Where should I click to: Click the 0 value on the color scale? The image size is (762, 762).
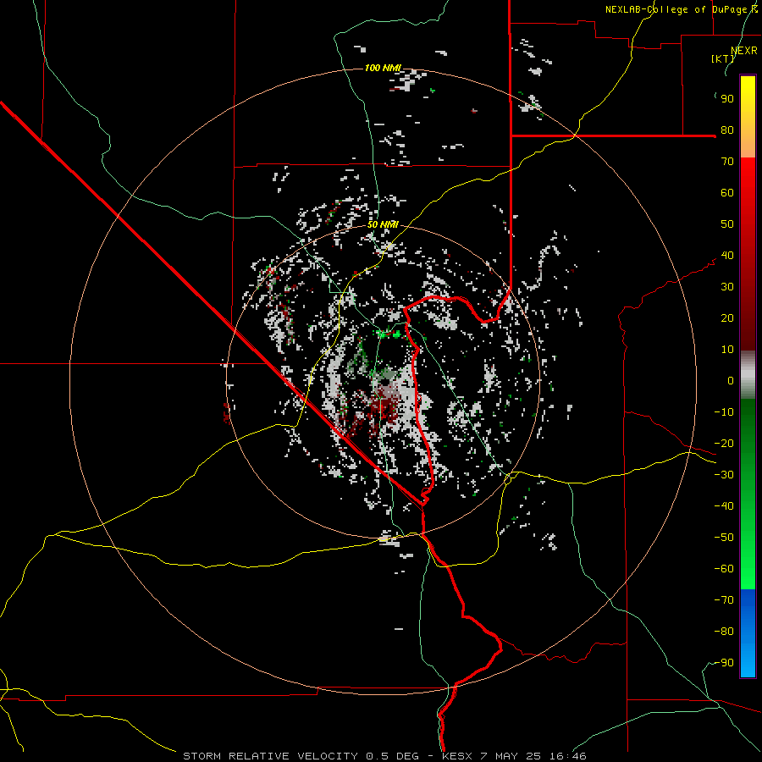731,381
